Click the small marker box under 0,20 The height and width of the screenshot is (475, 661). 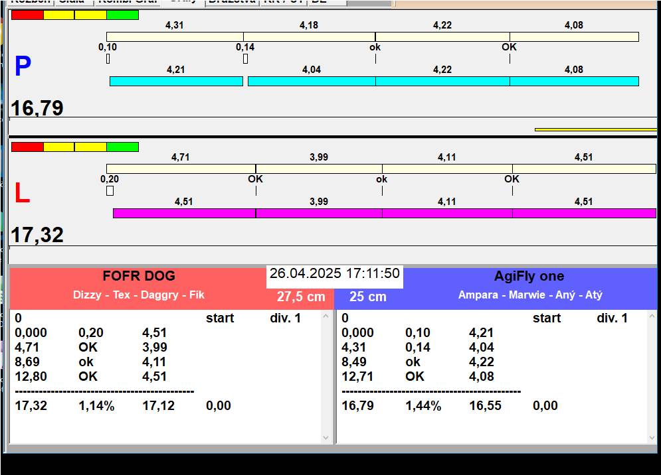110,191
